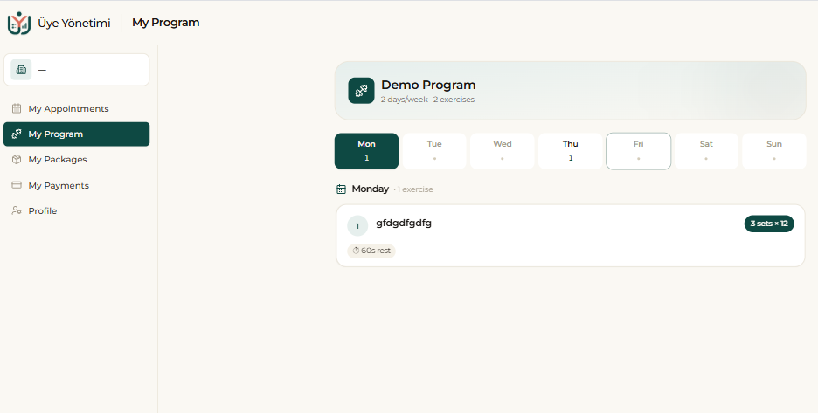The width and height of the screenshot is (818, 413).
Task: Click the "1 exercise" count text
Action: [x=415, y=189]
